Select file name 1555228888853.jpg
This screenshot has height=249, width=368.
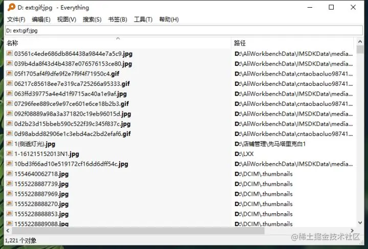pos(41,214)
